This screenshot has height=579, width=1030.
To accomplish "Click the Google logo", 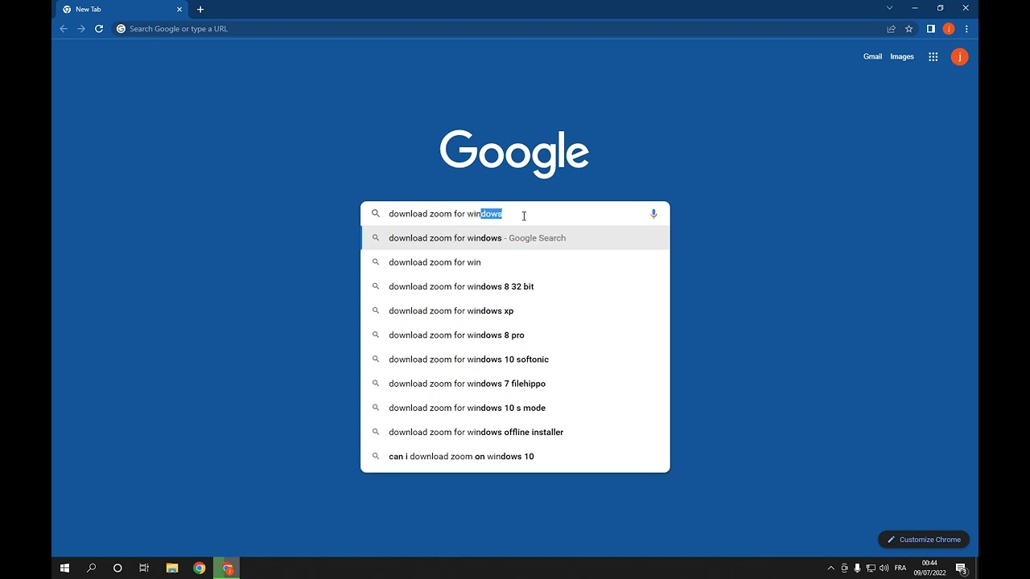I will (515, 153).
